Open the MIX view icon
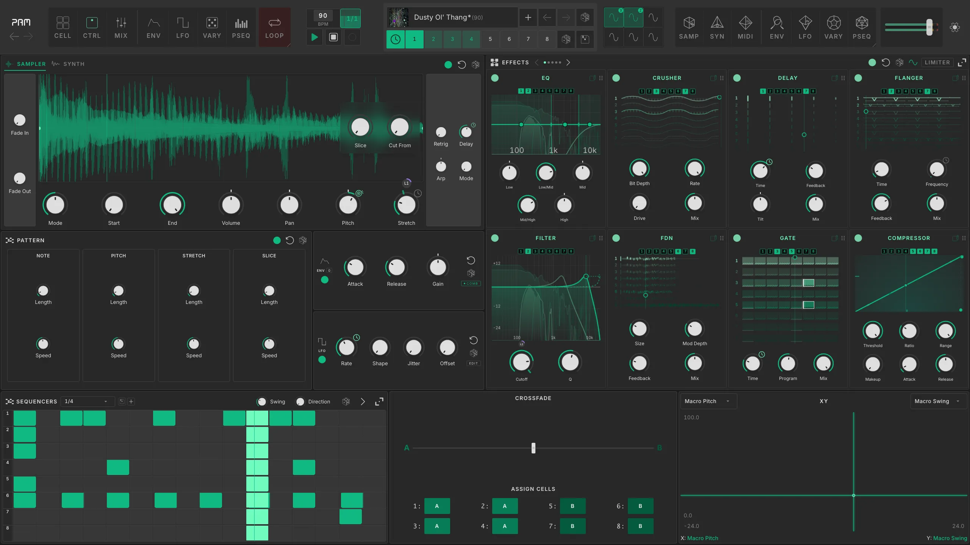The height and width of the screenshot is (545, 970). pos(121,27)
